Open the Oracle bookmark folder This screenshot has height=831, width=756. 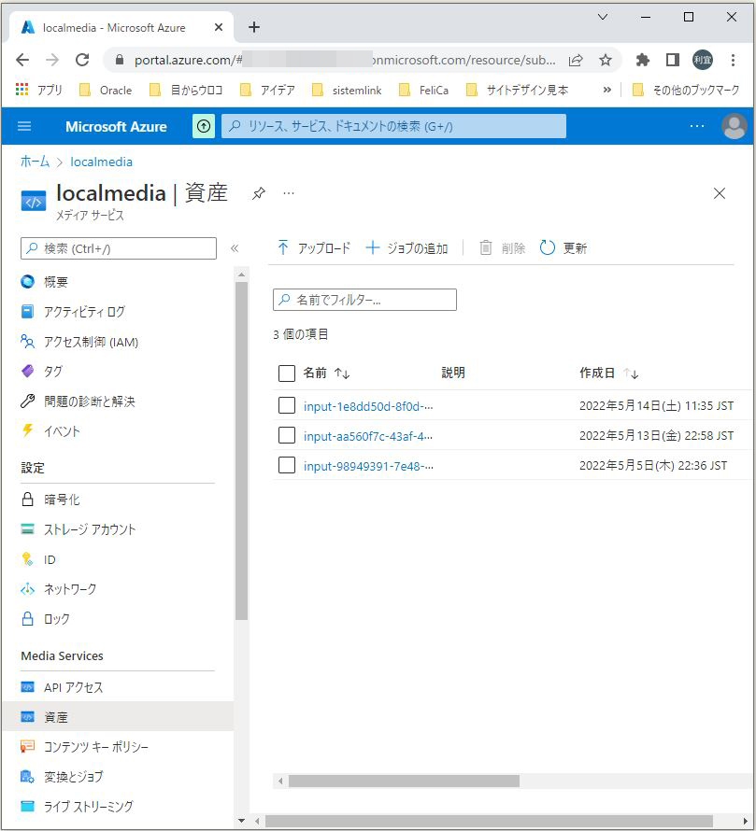tap(106, 90)
